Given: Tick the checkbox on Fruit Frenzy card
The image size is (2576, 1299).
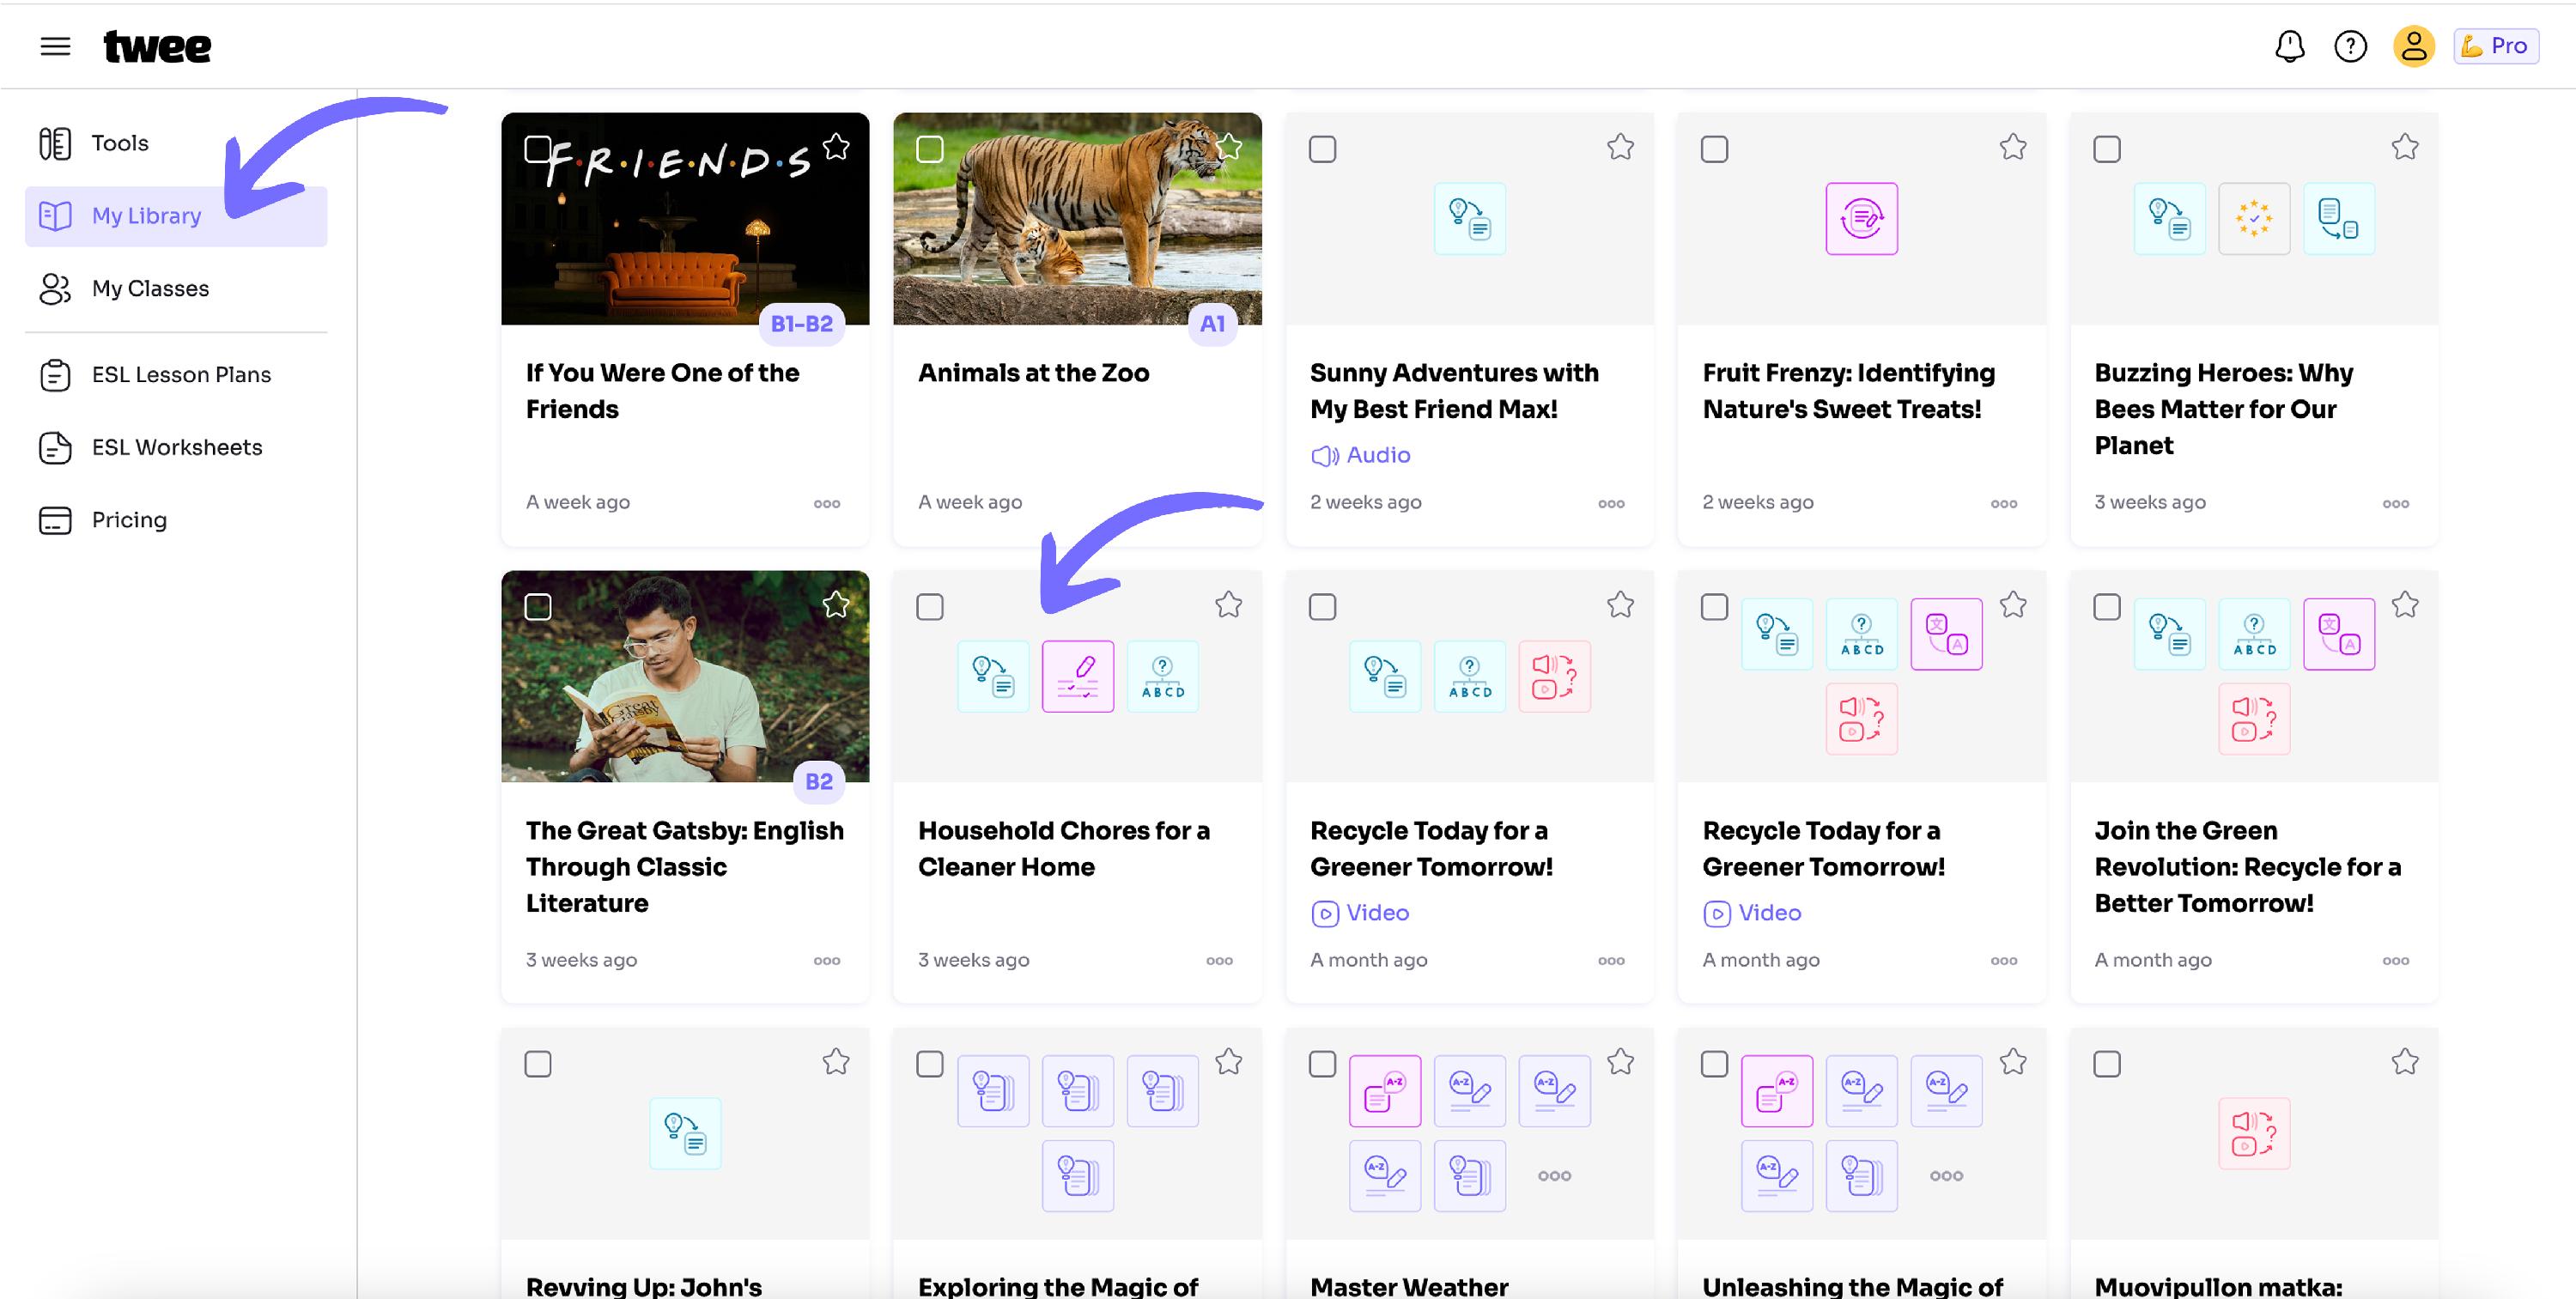Looking at the screenshot, I should tap(1714, 149).
